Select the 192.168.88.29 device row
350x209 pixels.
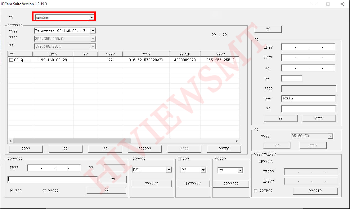[x=53, y=60]
